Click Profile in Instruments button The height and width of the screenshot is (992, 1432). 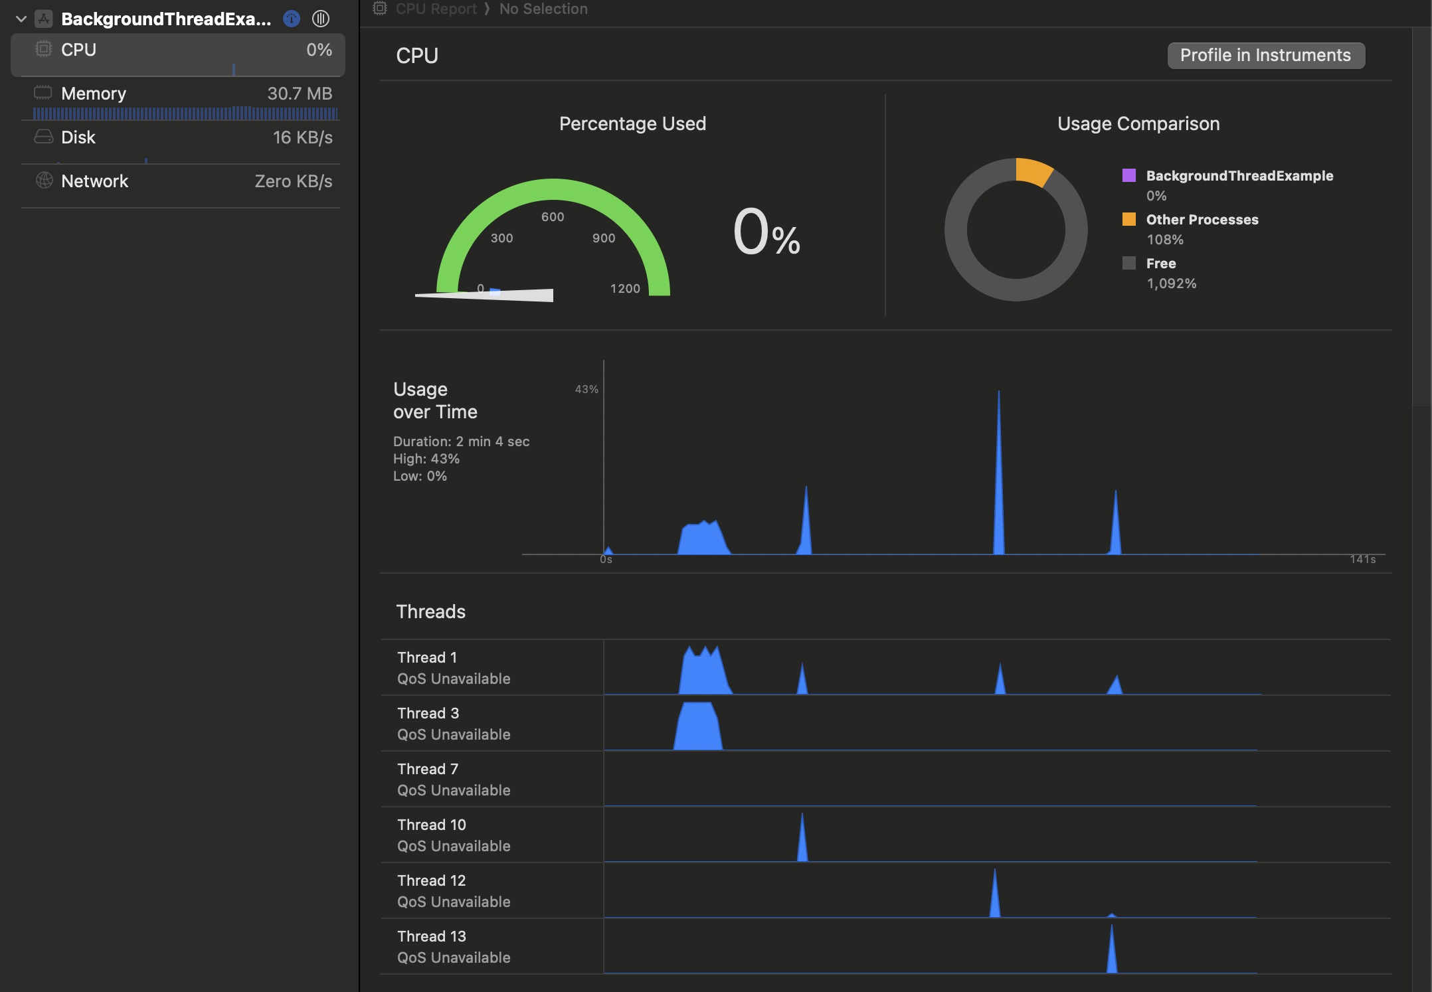click(x=1265, y=55)
